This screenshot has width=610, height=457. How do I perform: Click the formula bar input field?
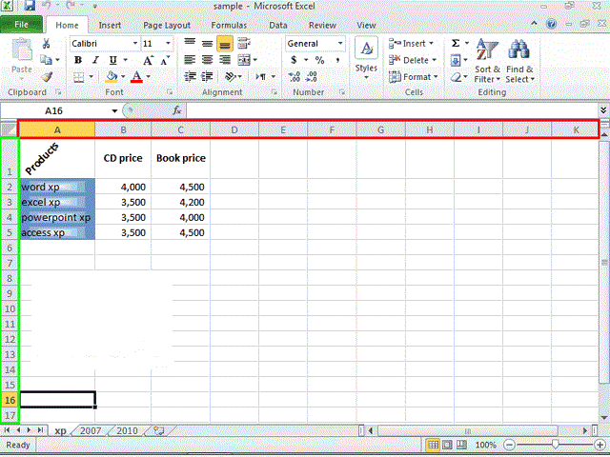pos(393,110)
